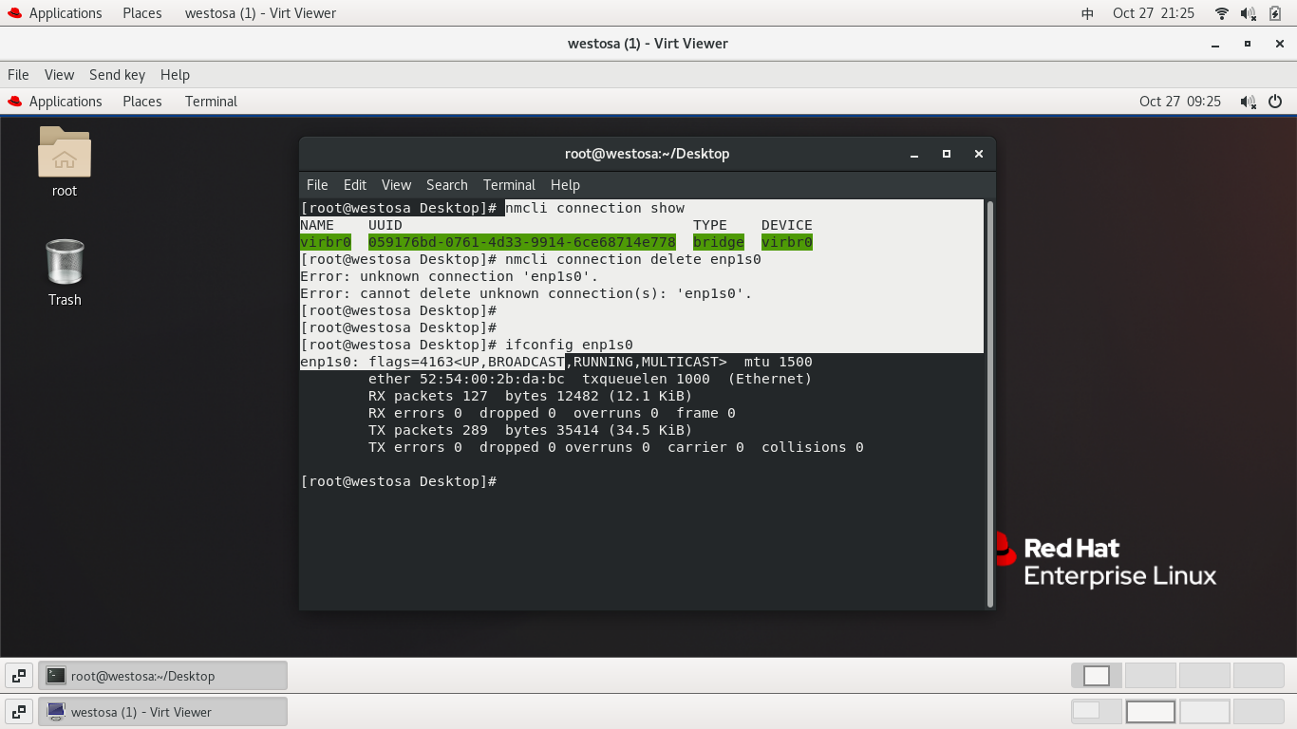Open the guest clock showing Oct 27 09:25
1297x729 pixels.
point(1180,102)
